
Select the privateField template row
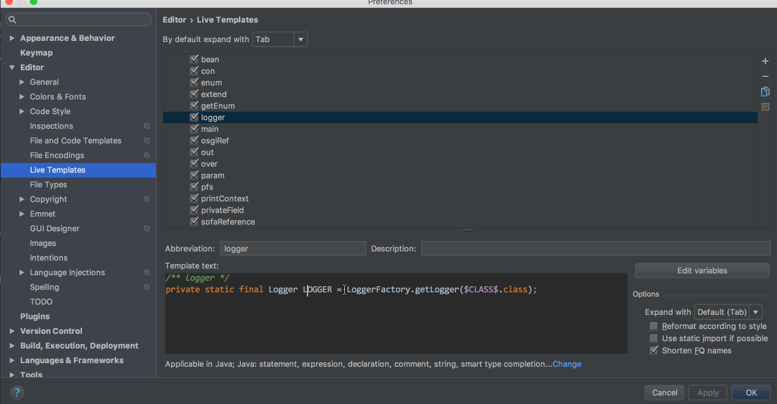pos(460,210)
